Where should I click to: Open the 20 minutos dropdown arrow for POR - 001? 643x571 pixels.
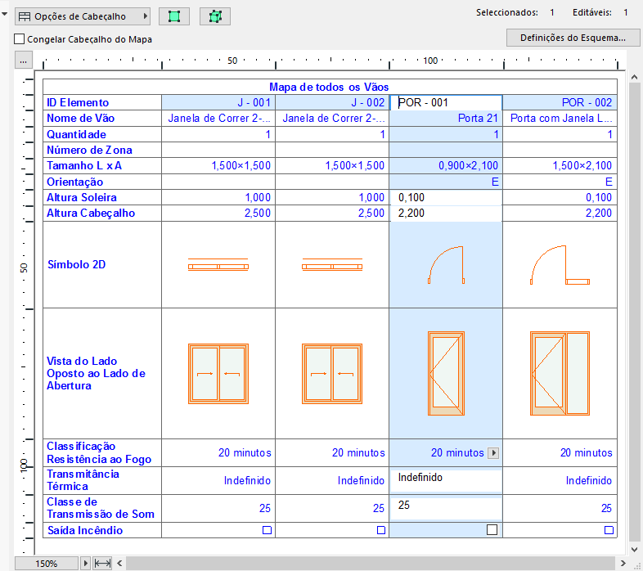tap(493, 453)
